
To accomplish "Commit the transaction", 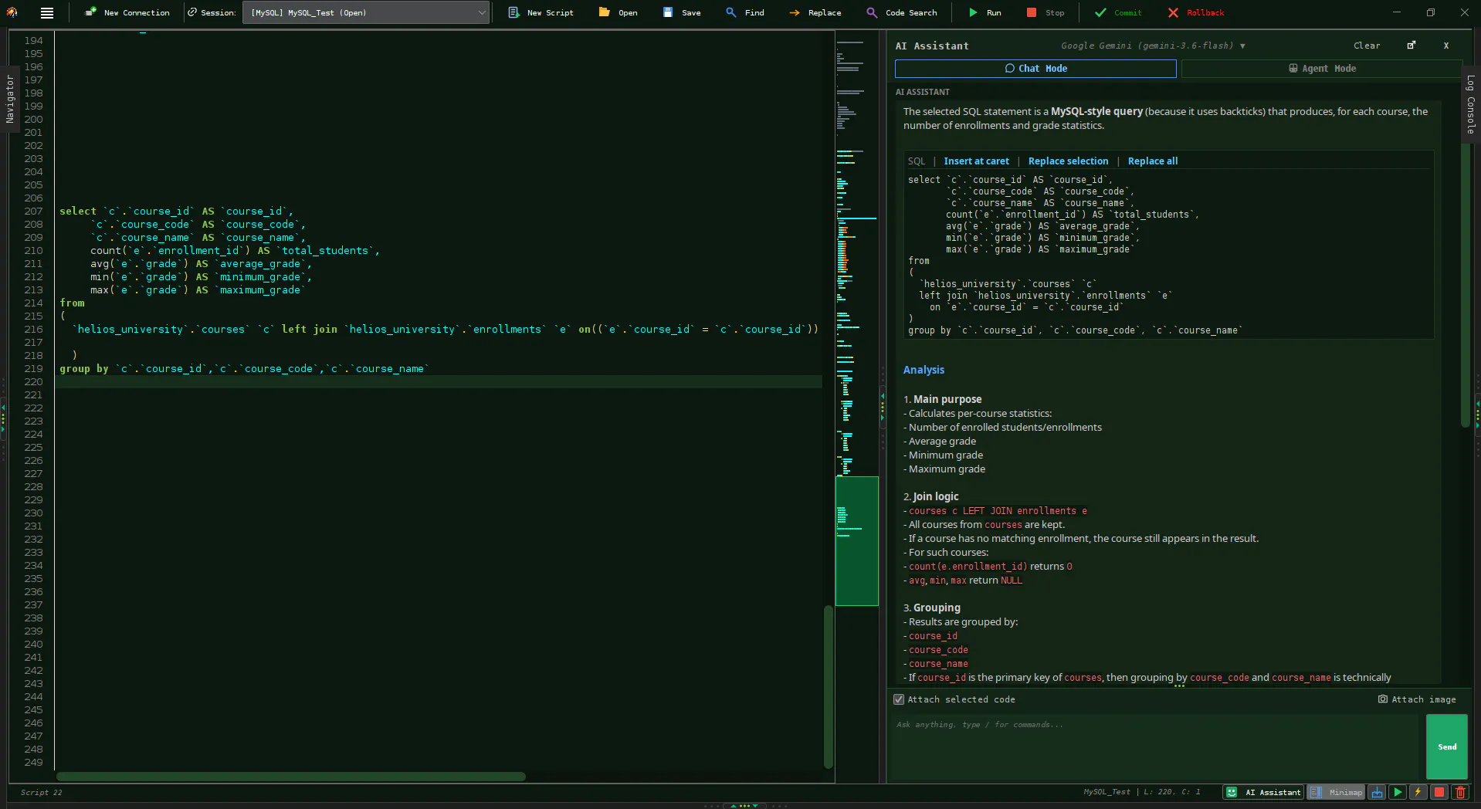I will point(1118,12).
